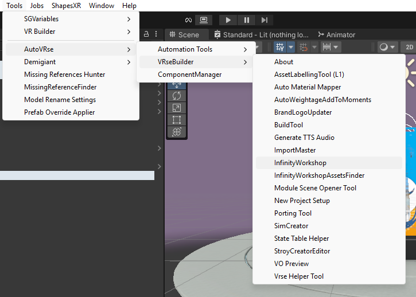Select Prefab Override Applier
The image size is (416, 297).
(71, 112)
